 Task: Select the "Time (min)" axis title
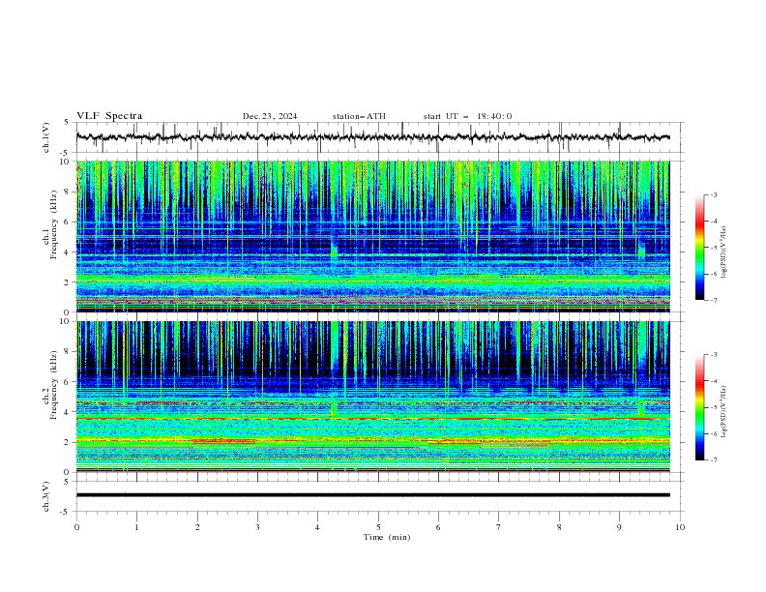tap(387, 537)
